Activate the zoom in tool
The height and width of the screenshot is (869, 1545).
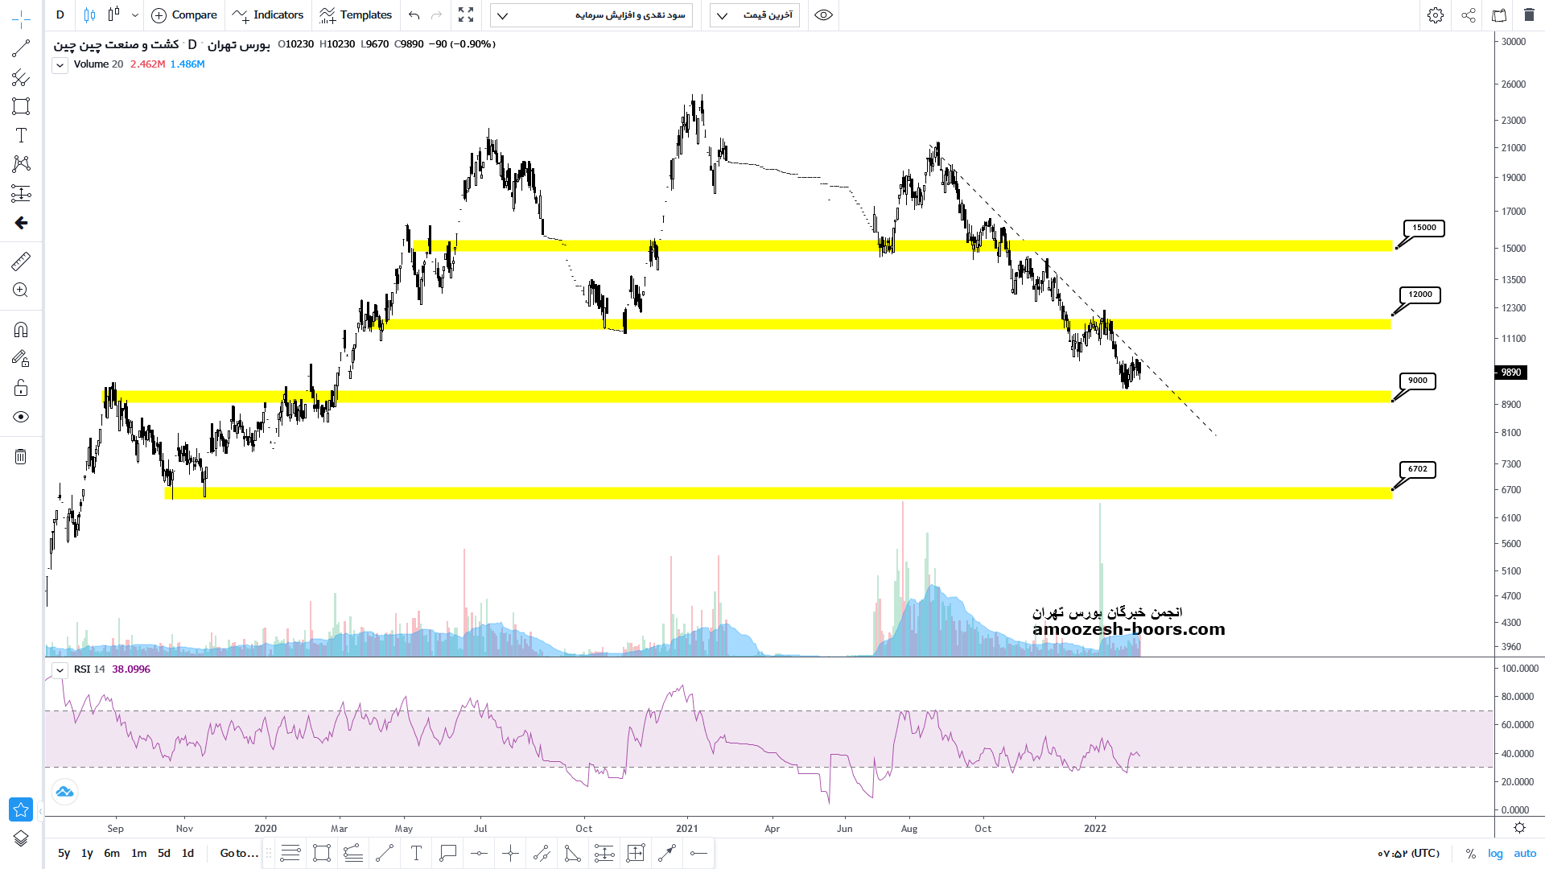pos(21,290)
